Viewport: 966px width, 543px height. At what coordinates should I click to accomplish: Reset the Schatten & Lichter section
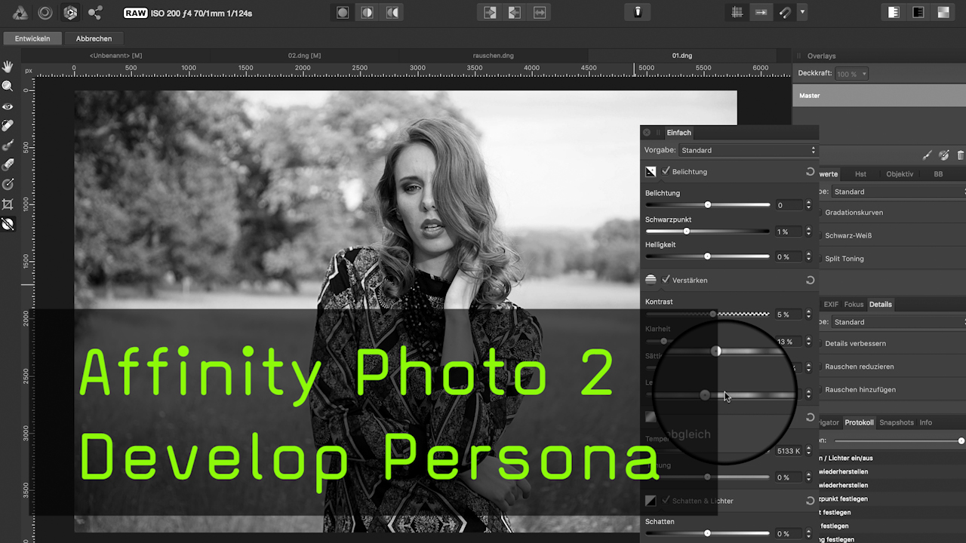coord(810,501)
